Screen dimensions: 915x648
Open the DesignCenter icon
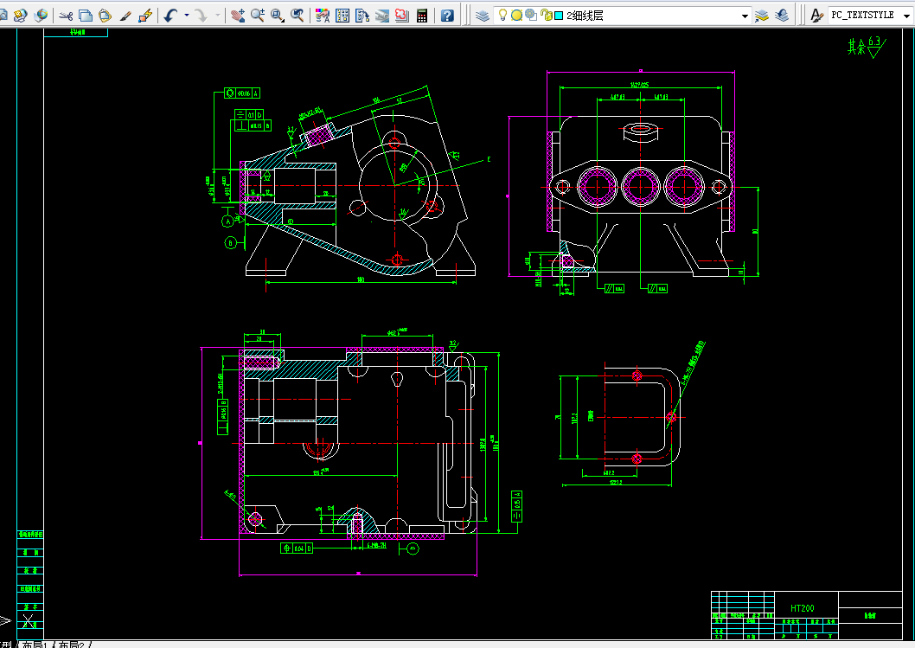(x=342, y=16)
